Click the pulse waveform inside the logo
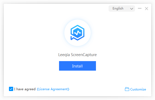155x100 pixels. coord(77,33)
